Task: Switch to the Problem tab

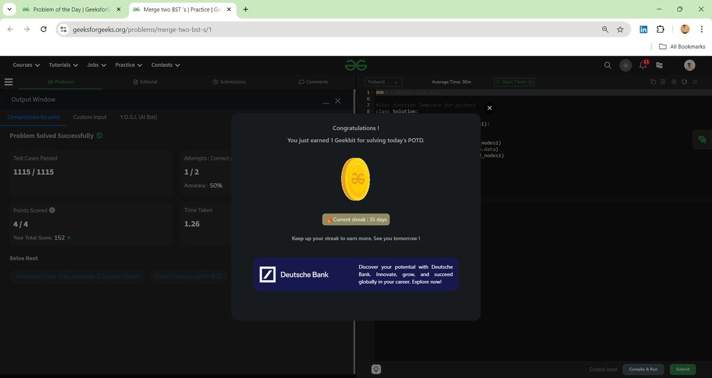Action: (x=61, y=82)
